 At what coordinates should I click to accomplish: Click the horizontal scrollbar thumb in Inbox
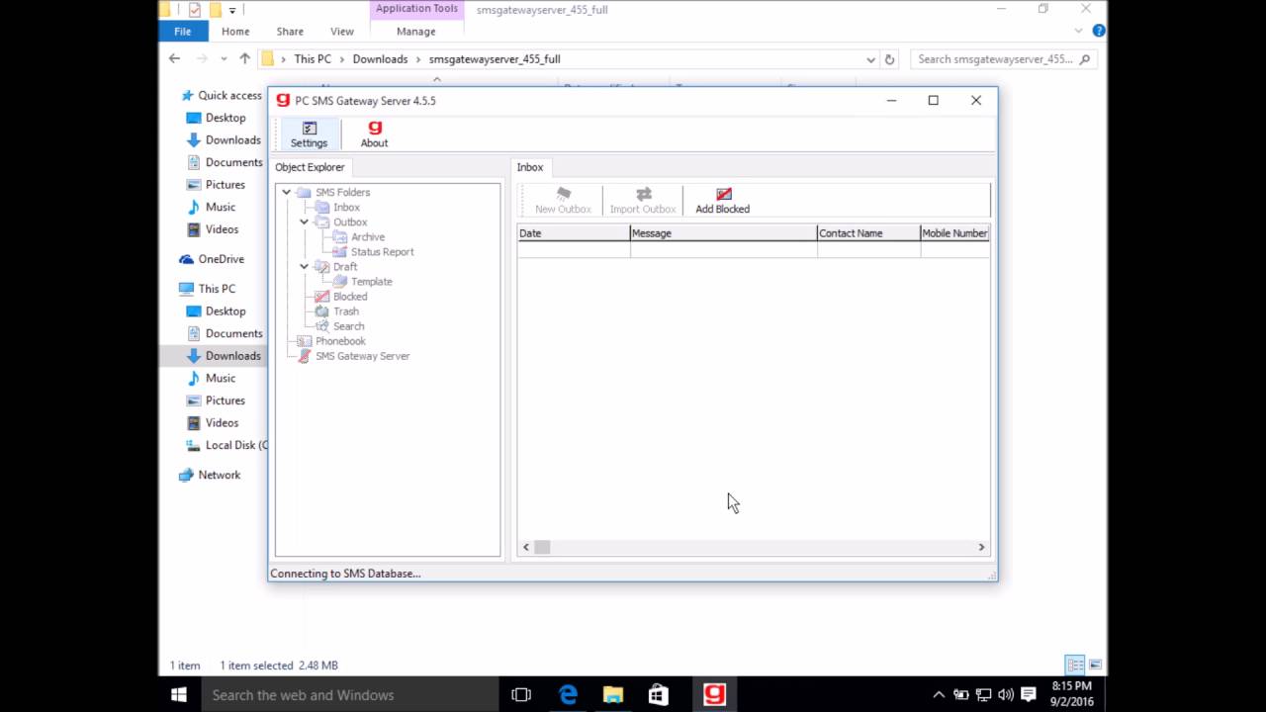pos(542,547)
